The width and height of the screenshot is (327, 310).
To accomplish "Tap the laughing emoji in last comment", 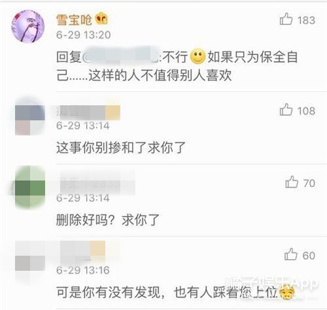I will pos(286,292).
